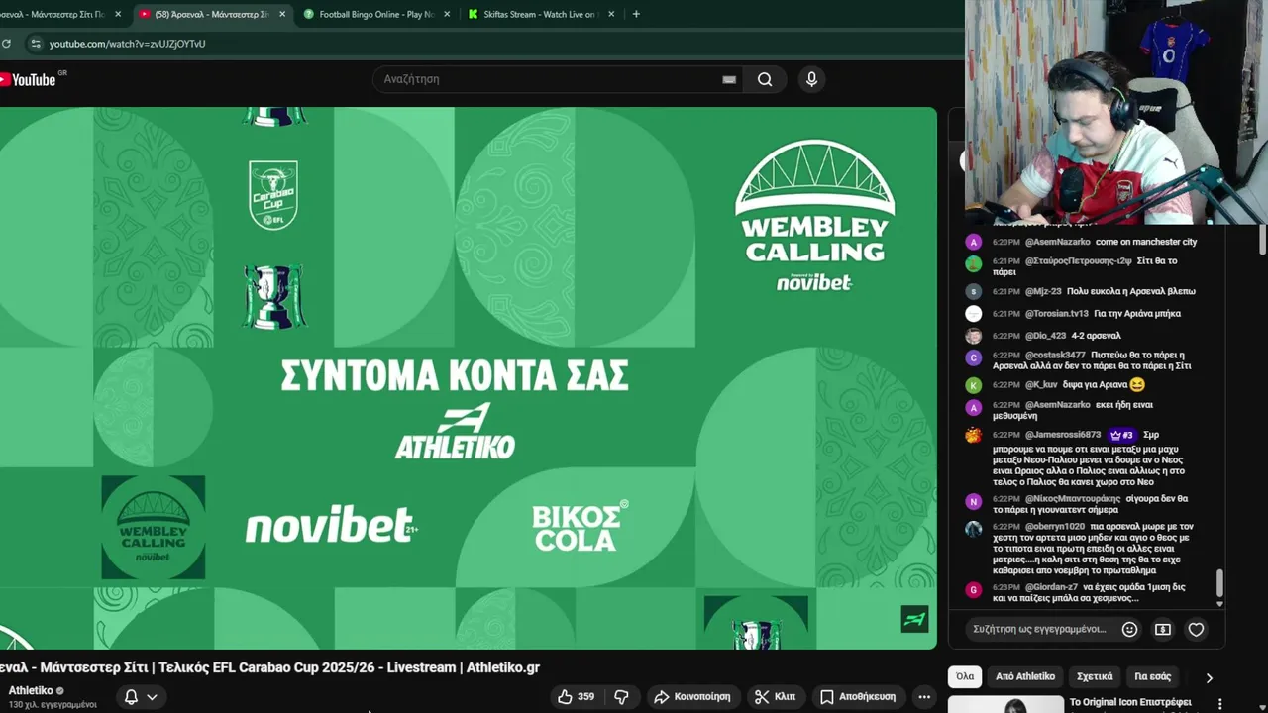Click the video player showing ΣΥΝΤΟΜΑ ΚΟΝΤΑ ΣΑΣ

[468, 378]
